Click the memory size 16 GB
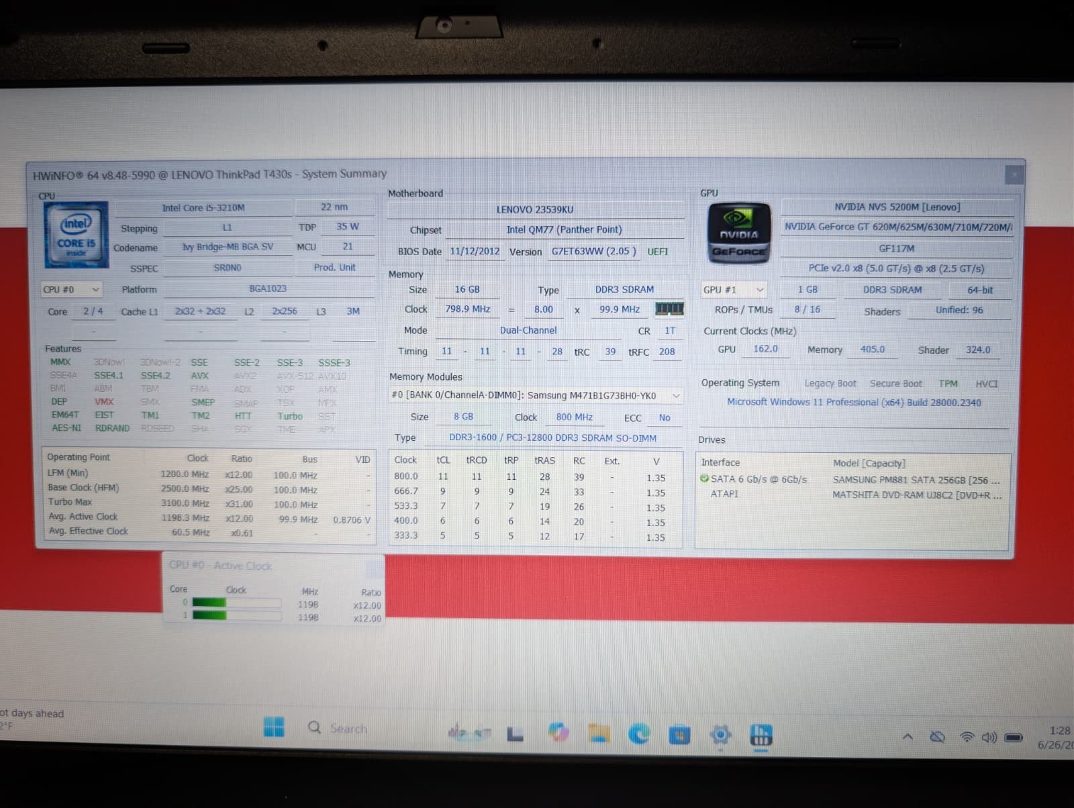The width and height of the screenshot is (1074, 808). pos(467,289)
